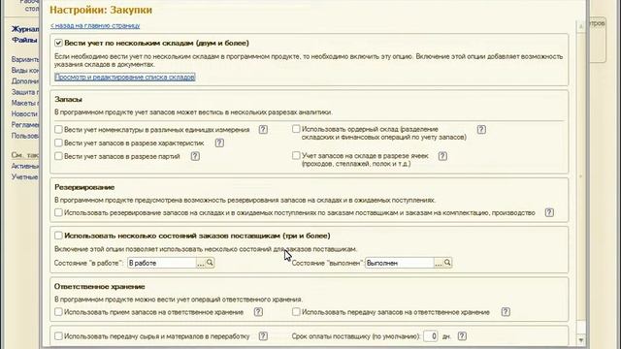Click scrollbar up arrow in settings
Image resolution: width=621 pixels, height=349 pixels.
(581, 26)
